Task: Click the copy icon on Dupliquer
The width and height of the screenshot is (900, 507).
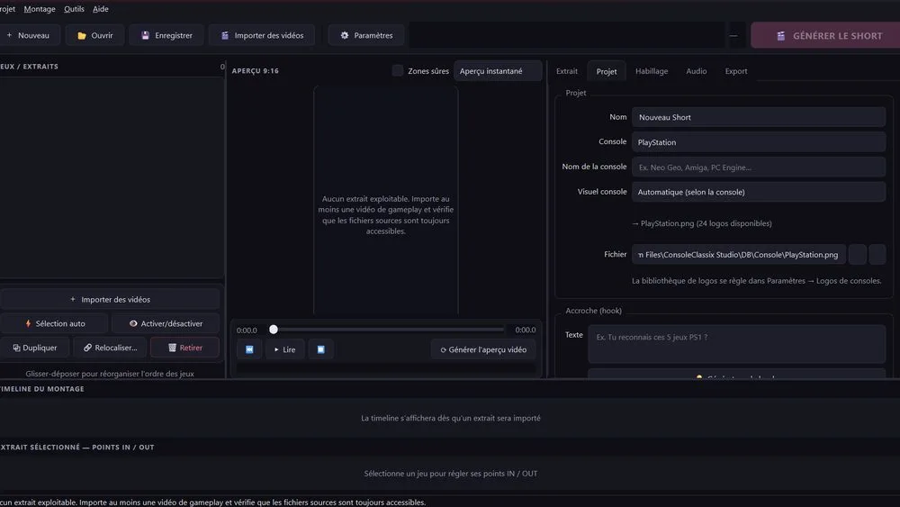Action: tap(16, 348)
